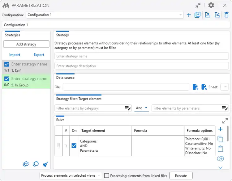
Task: Add a new rule with plus icon
Action: (220, 129)
